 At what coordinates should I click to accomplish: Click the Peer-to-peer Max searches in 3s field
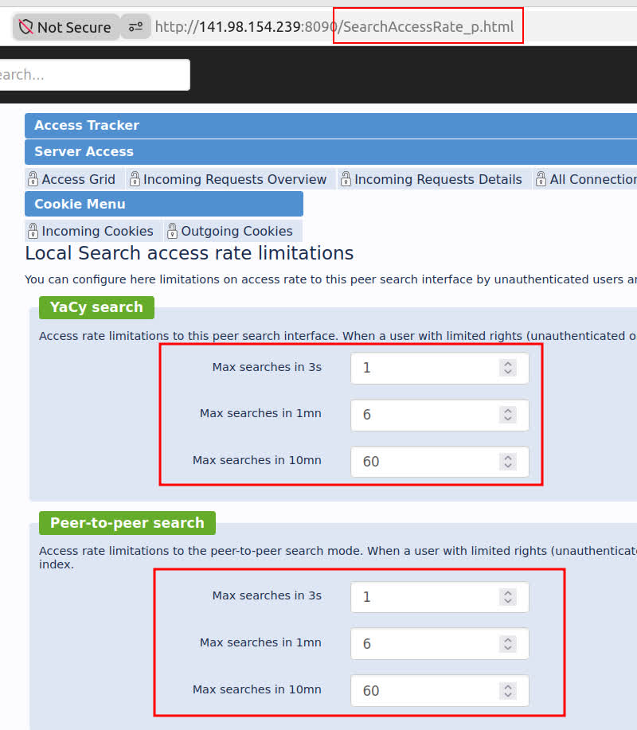click(x=440, y=597)
